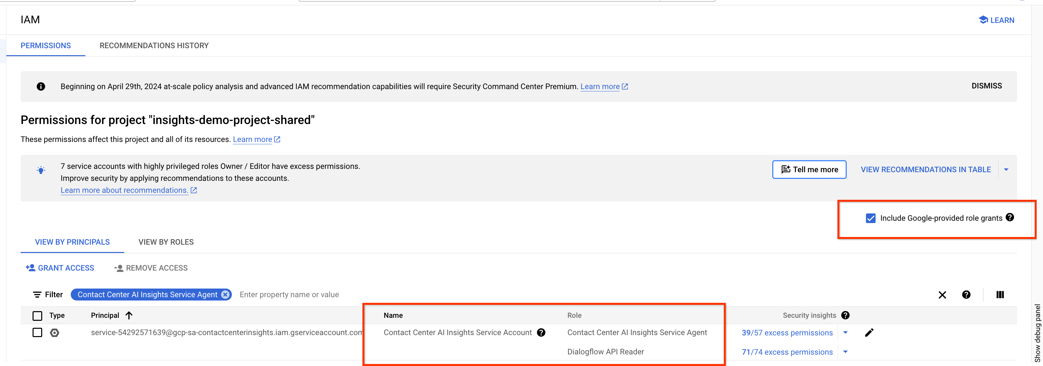Clear the filter with the X icon
The height and width of the screenshot is (366, 1043).
[942, 295]
